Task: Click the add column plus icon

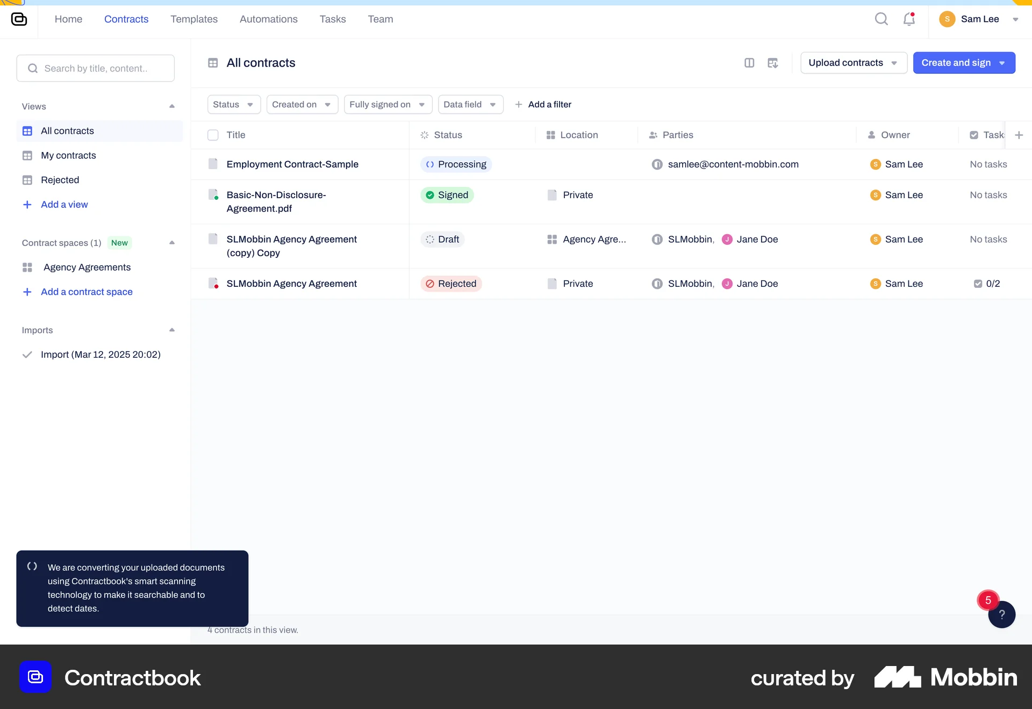Action: 1020,135
